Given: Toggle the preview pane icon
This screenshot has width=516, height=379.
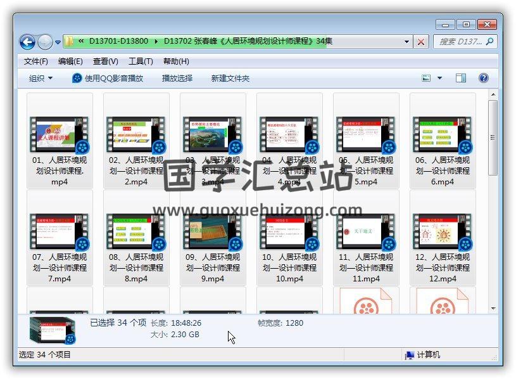Looking at the screenshot, I should click(x=461, y=78).
